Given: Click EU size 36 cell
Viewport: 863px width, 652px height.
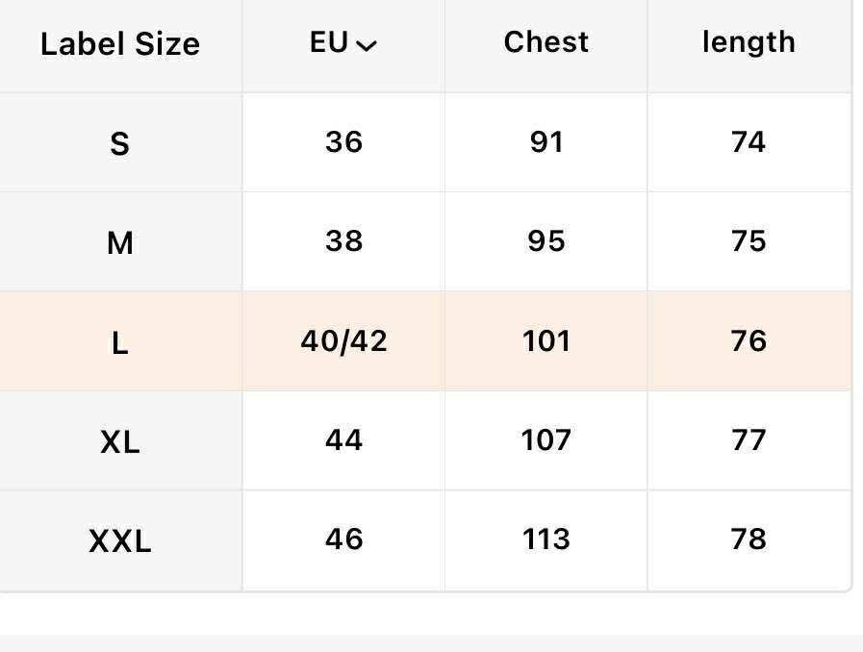Looking at the screenshot, I should tap(343, 142).
